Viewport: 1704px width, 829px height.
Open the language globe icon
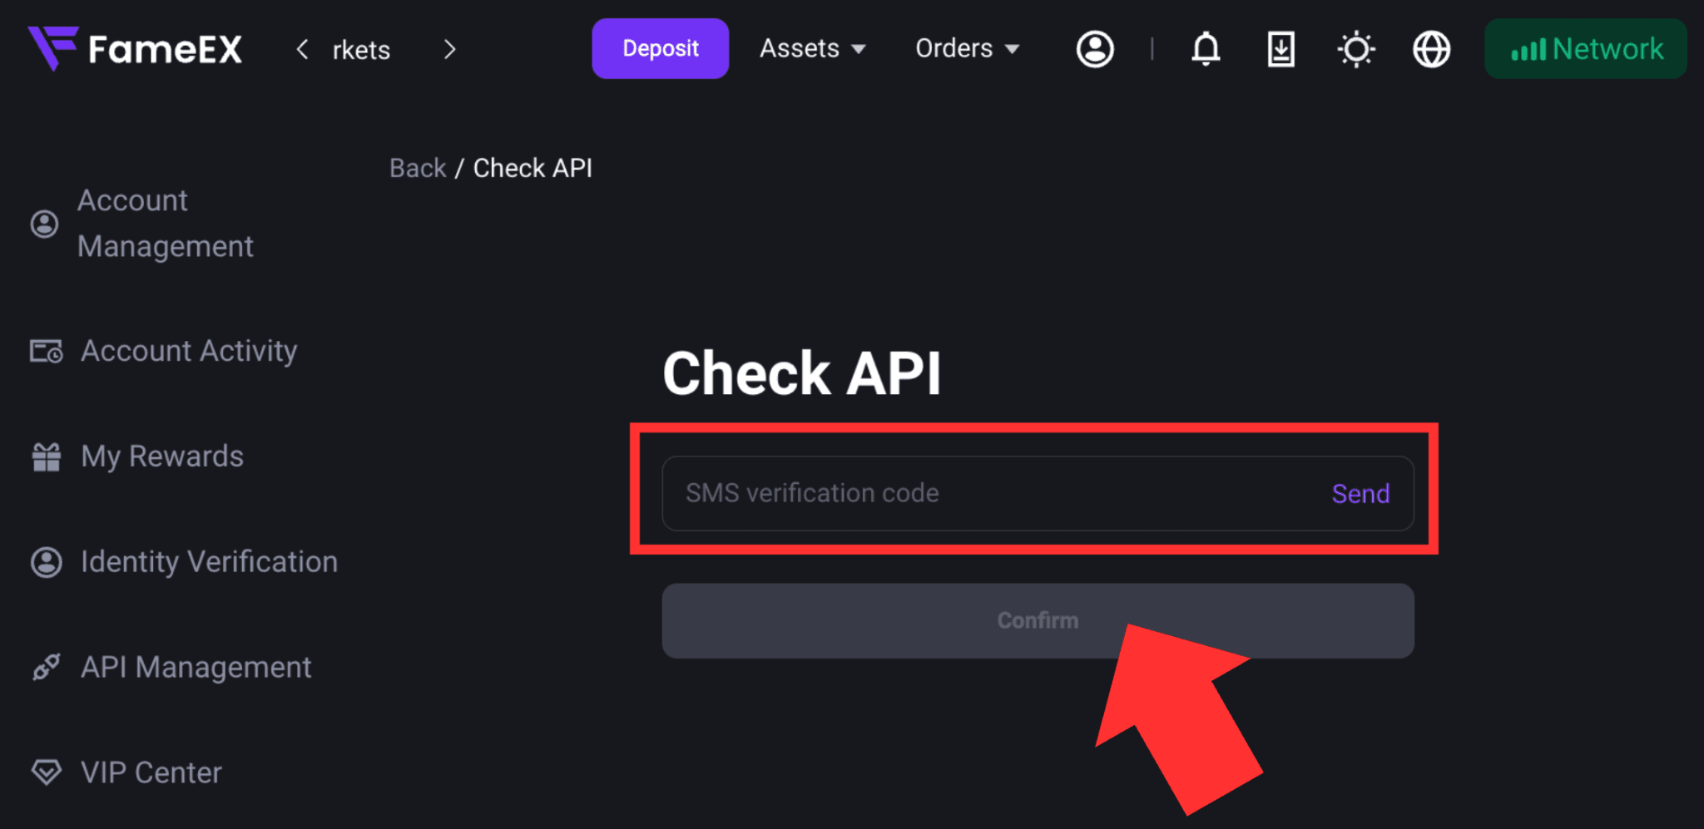point(1432,49)
